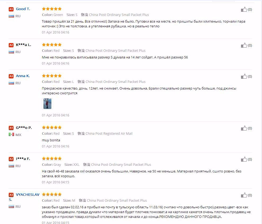Click A1 badge beside G***o P.
The height and width of the screenshot is (224, 262).
(x=11, y=128)
